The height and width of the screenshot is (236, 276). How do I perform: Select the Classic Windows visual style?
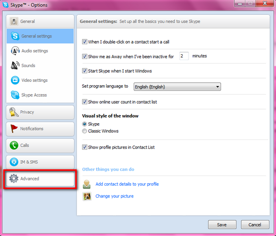[x=85, y=131]
